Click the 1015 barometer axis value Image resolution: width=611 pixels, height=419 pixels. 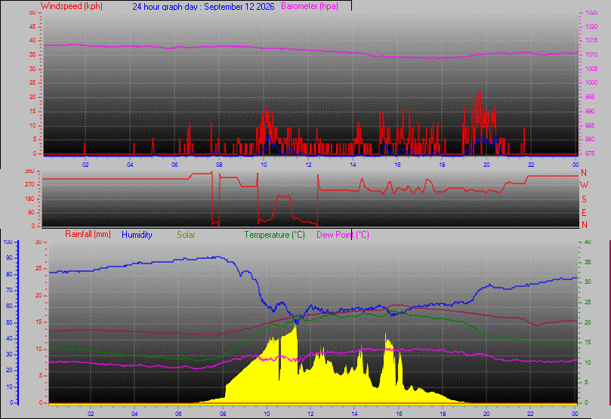(591, 41)
